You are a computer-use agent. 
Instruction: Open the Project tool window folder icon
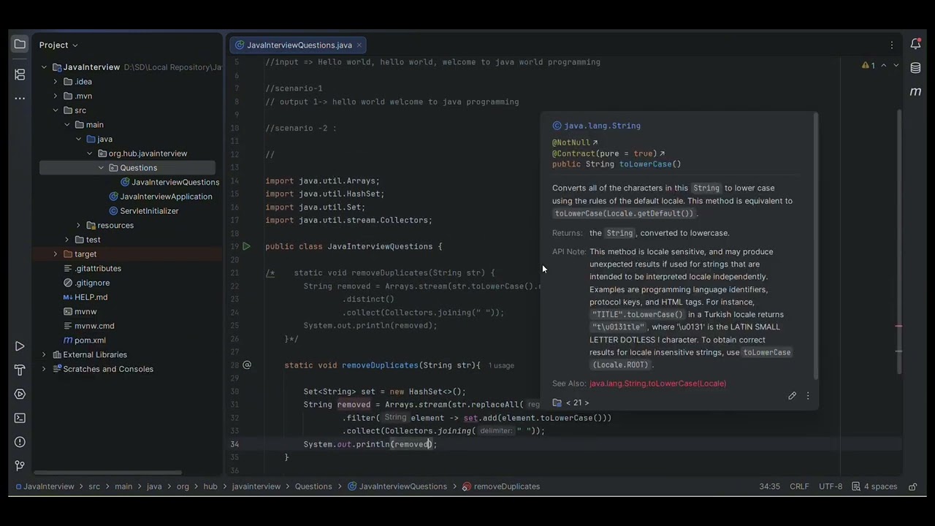pos(20,45)
